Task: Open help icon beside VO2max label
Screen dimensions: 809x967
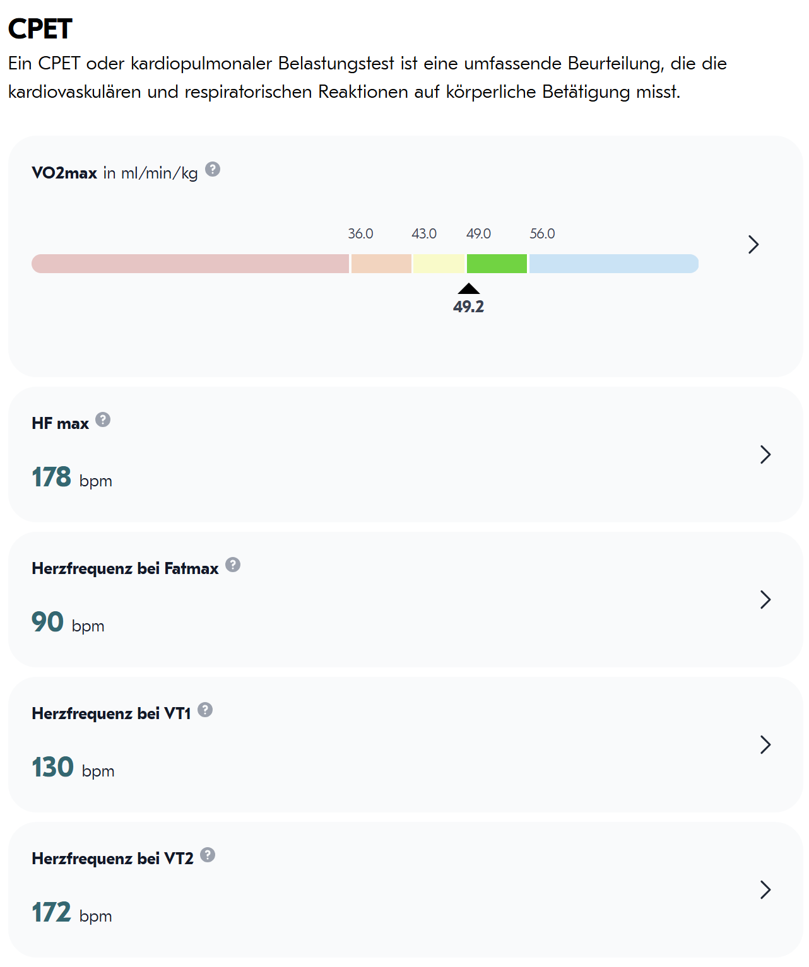Action: tap(213, 169)
